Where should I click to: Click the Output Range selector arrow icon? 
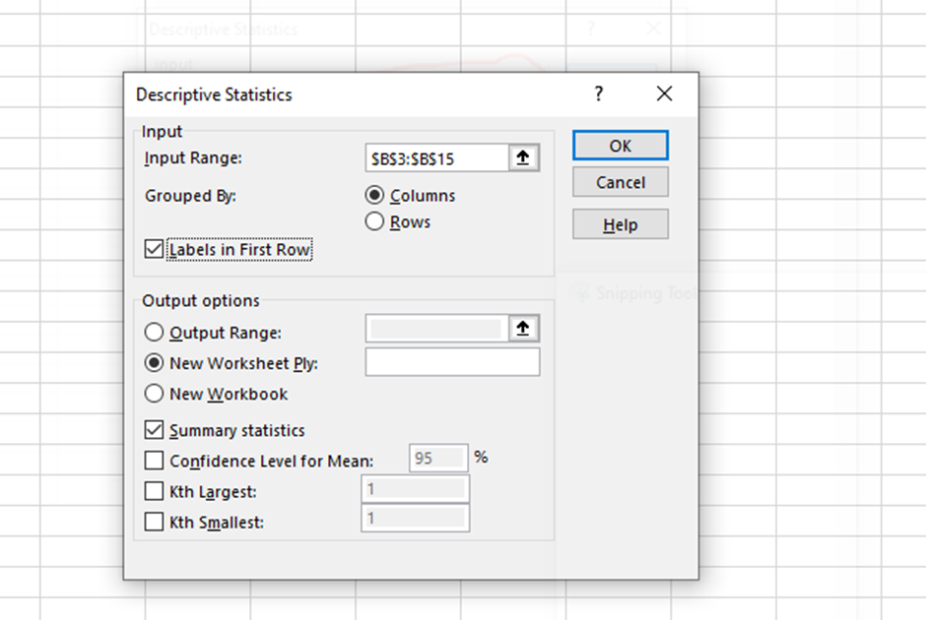(523, 329)
